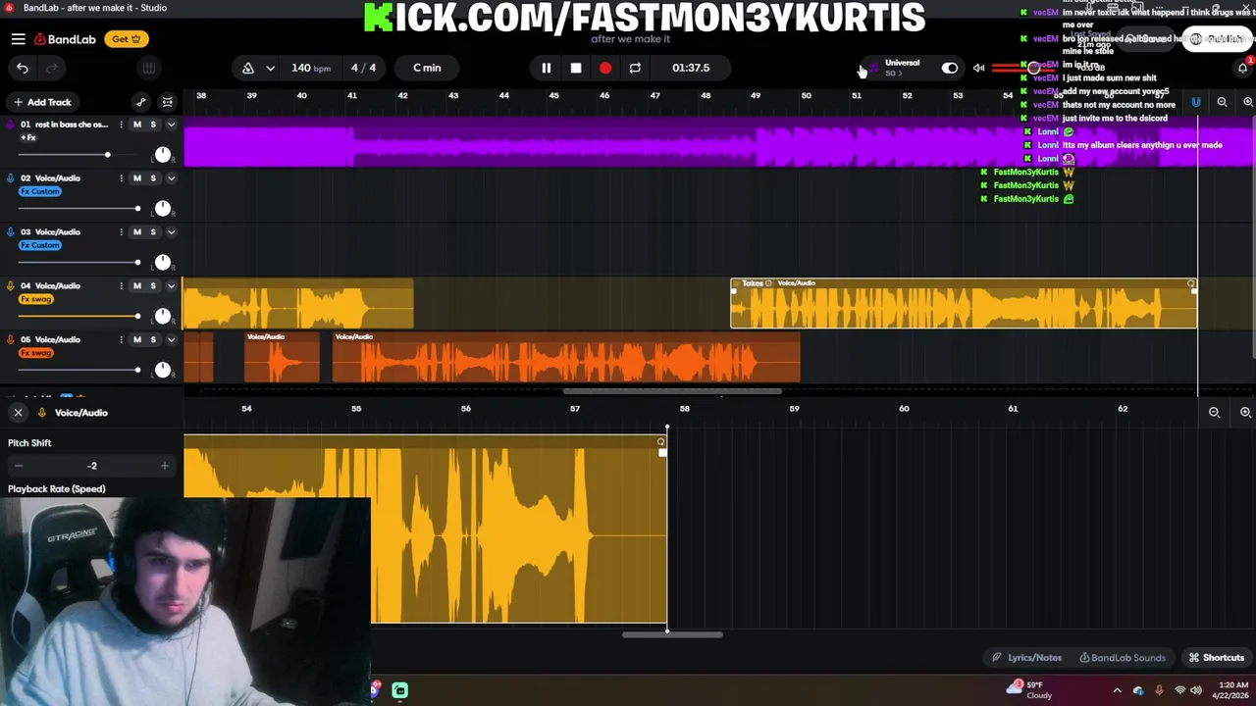The height and width of the screenshot is (706, 1256).
Task: Expand track 04 chevron
Action: click(x=171, y=286)
